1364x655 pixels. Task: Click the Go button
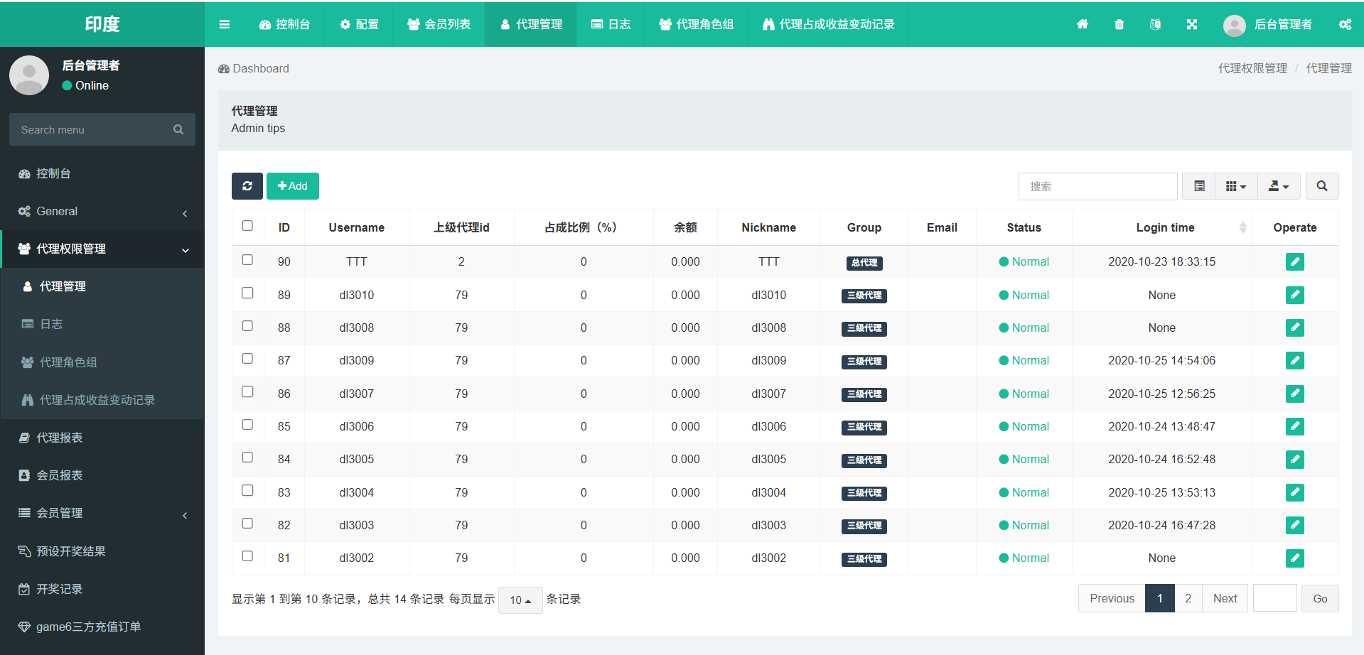[x=1320, y=599]
